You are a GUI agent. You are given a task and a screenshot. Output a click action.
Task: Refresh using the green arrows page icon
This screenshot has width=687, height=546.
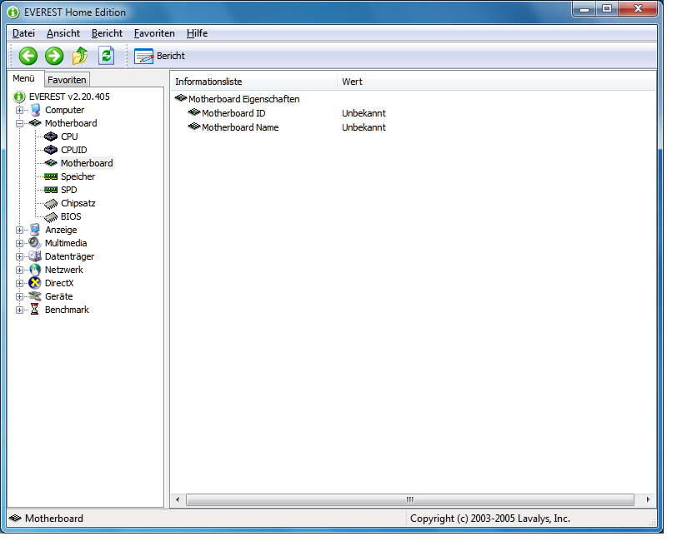point(106,56)
